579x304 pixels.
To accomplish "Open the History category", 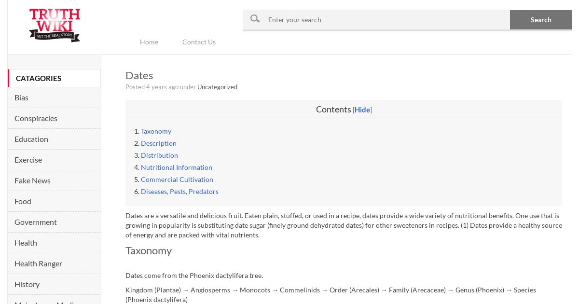I will (x=54, y=284).
